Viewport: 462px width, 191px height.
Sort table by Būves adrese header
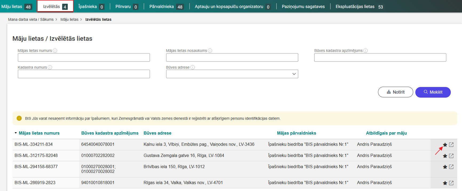[x=157, y=133]
